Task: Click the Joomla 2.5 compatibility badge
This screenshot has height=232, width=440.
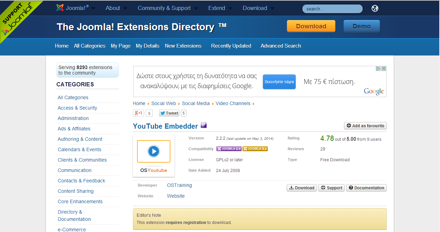Action: pos(229,149)
